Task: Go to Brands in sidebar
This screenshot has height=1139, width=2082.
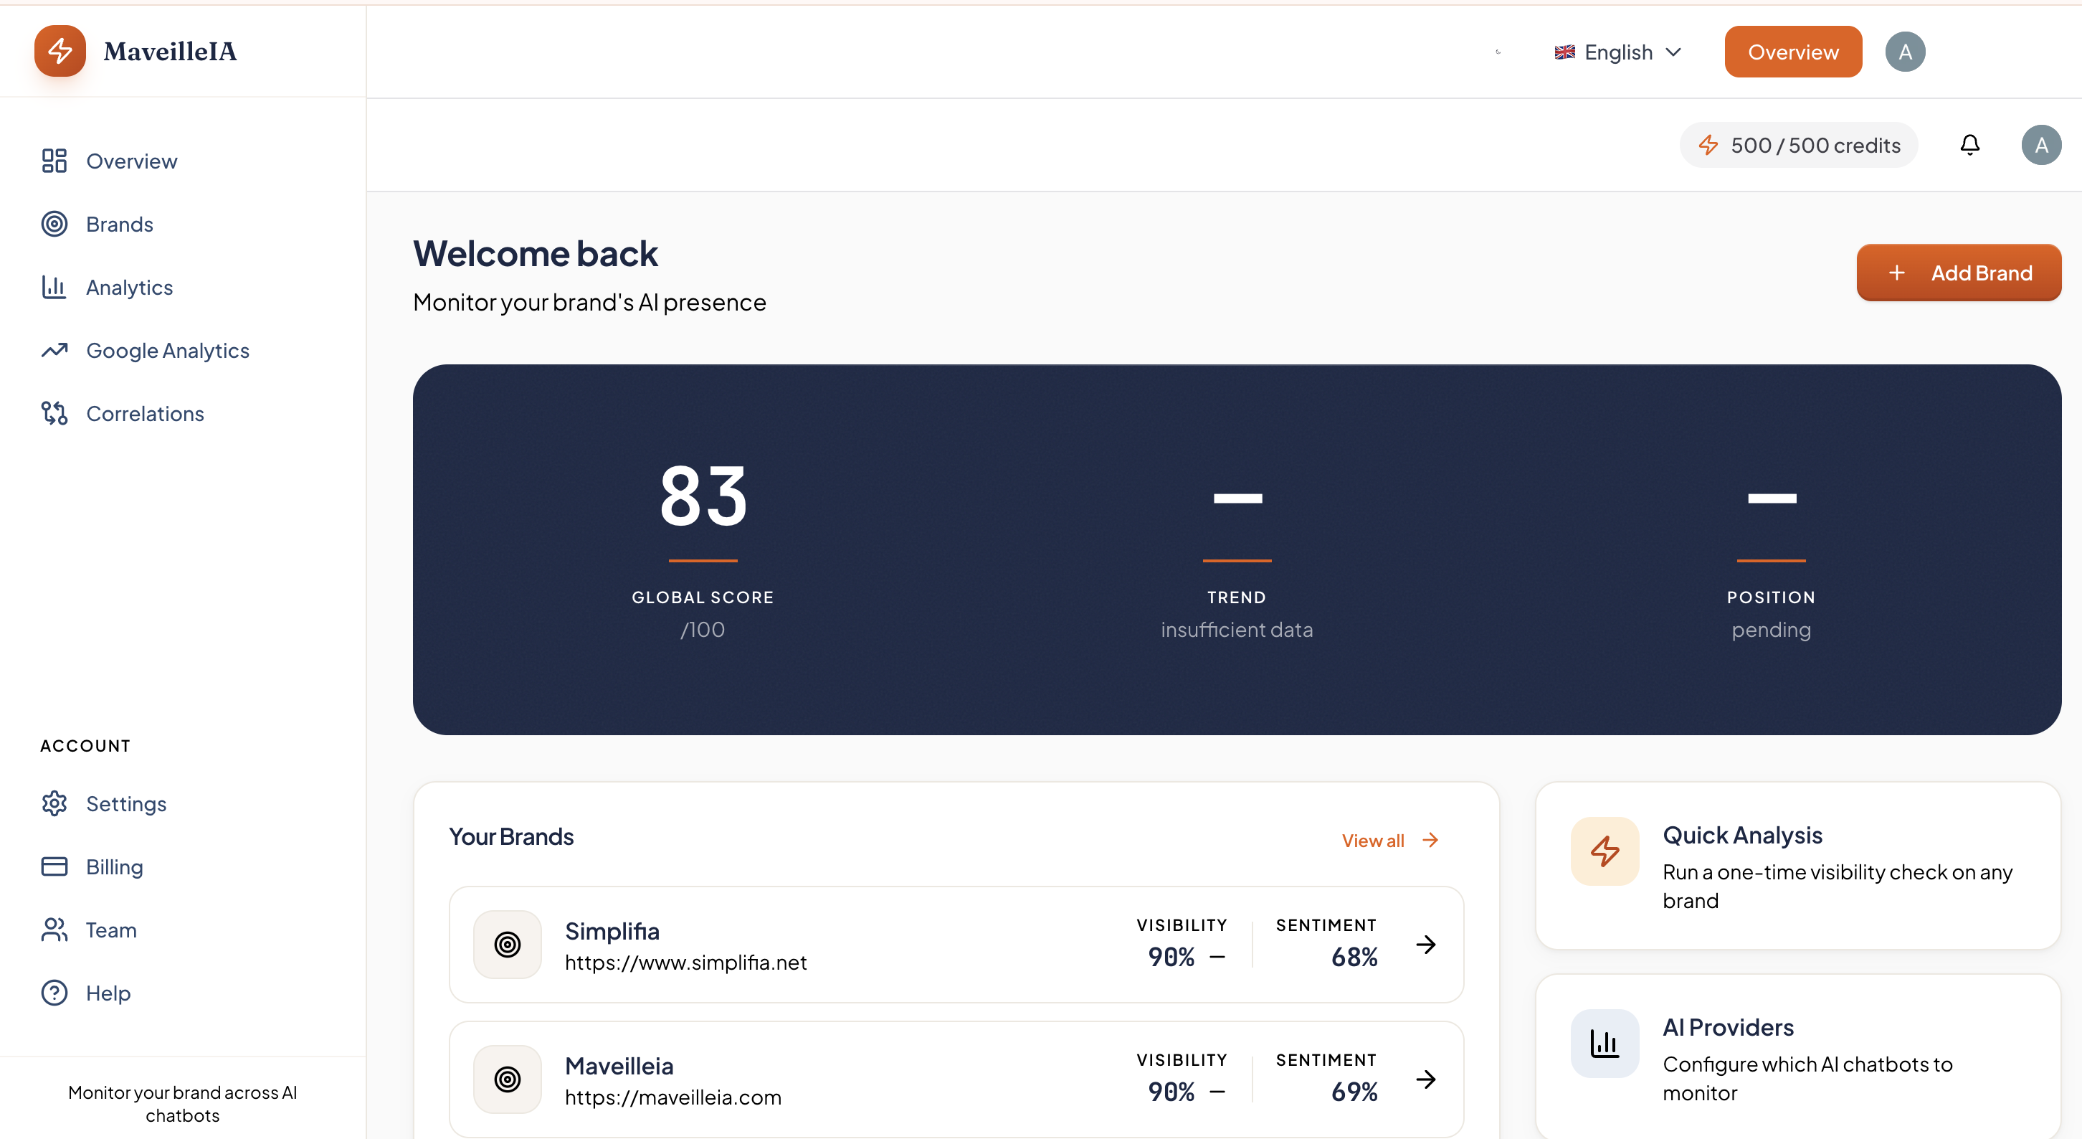Action: [x=120, y=224]
